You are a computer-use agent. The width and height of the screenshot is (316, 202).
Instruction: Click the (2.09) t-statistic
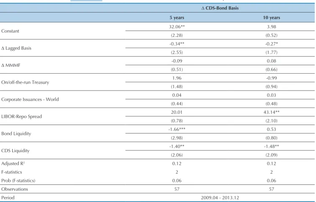(272, 155)
